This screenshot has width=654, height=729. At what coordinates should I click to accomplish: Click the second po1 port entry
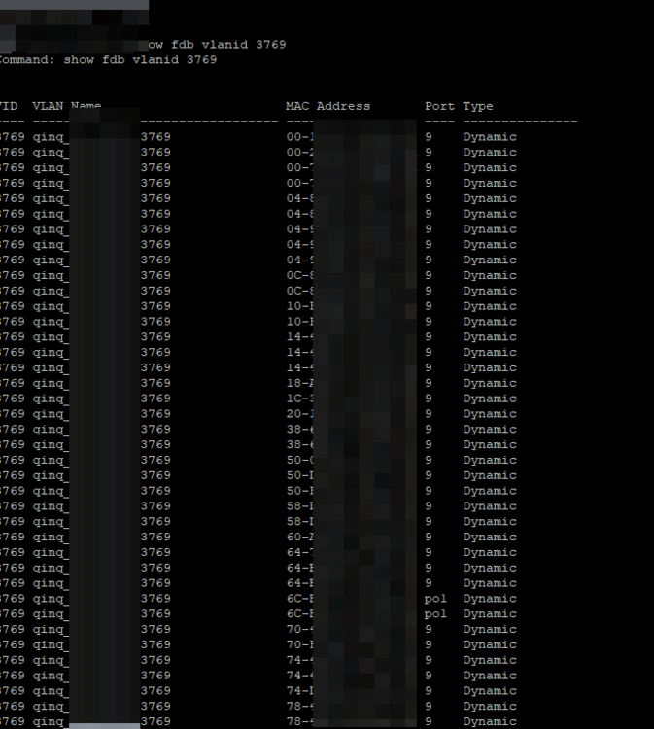coord(435,614)
